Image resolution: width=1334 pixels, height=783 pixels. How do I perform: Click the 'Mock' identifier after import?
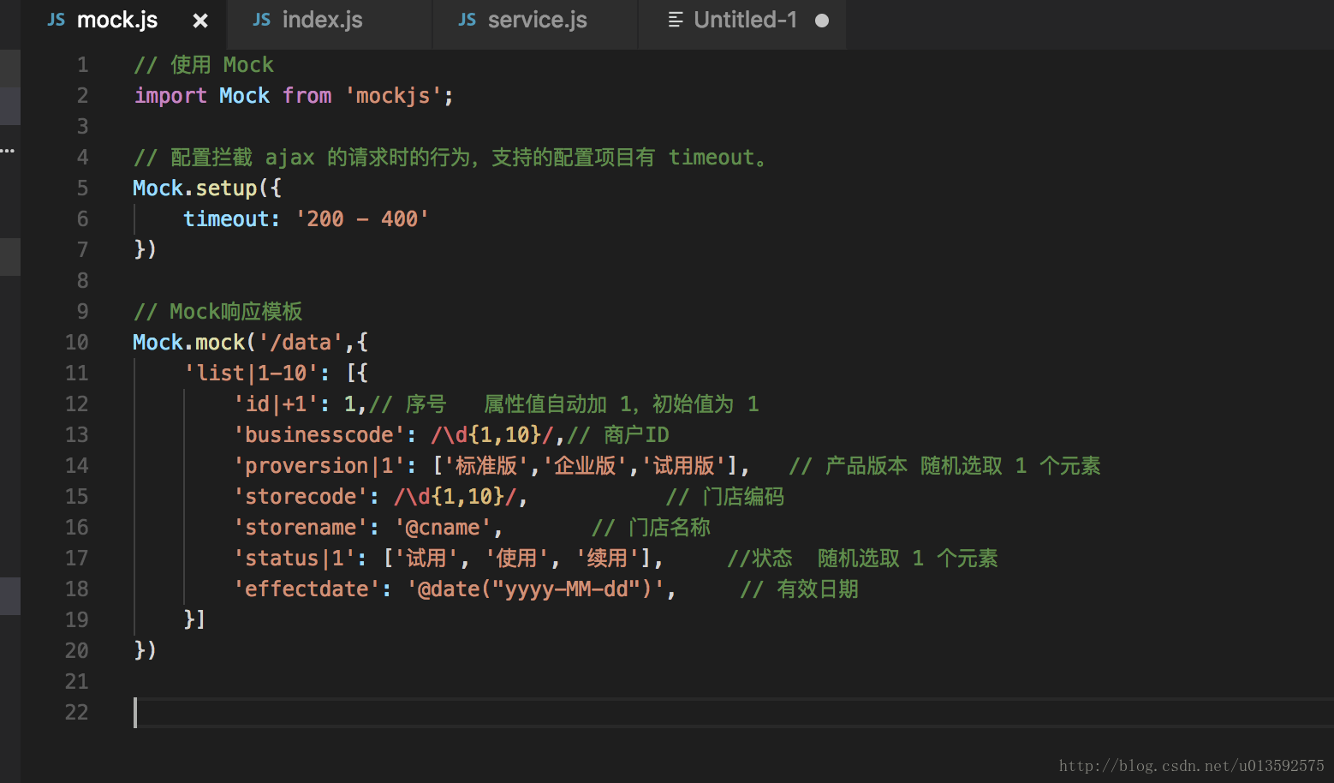tap(245, 96)
